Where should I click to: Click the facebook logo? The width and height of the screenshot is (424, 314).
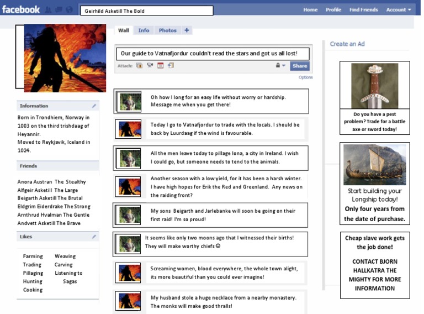21,10
